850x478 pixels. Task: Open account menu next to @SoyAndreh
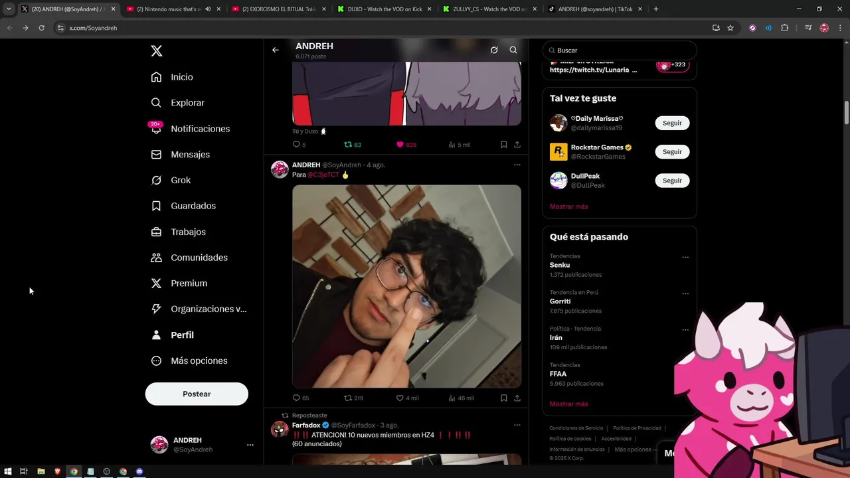pyautogui.click(x=250, y=445)
